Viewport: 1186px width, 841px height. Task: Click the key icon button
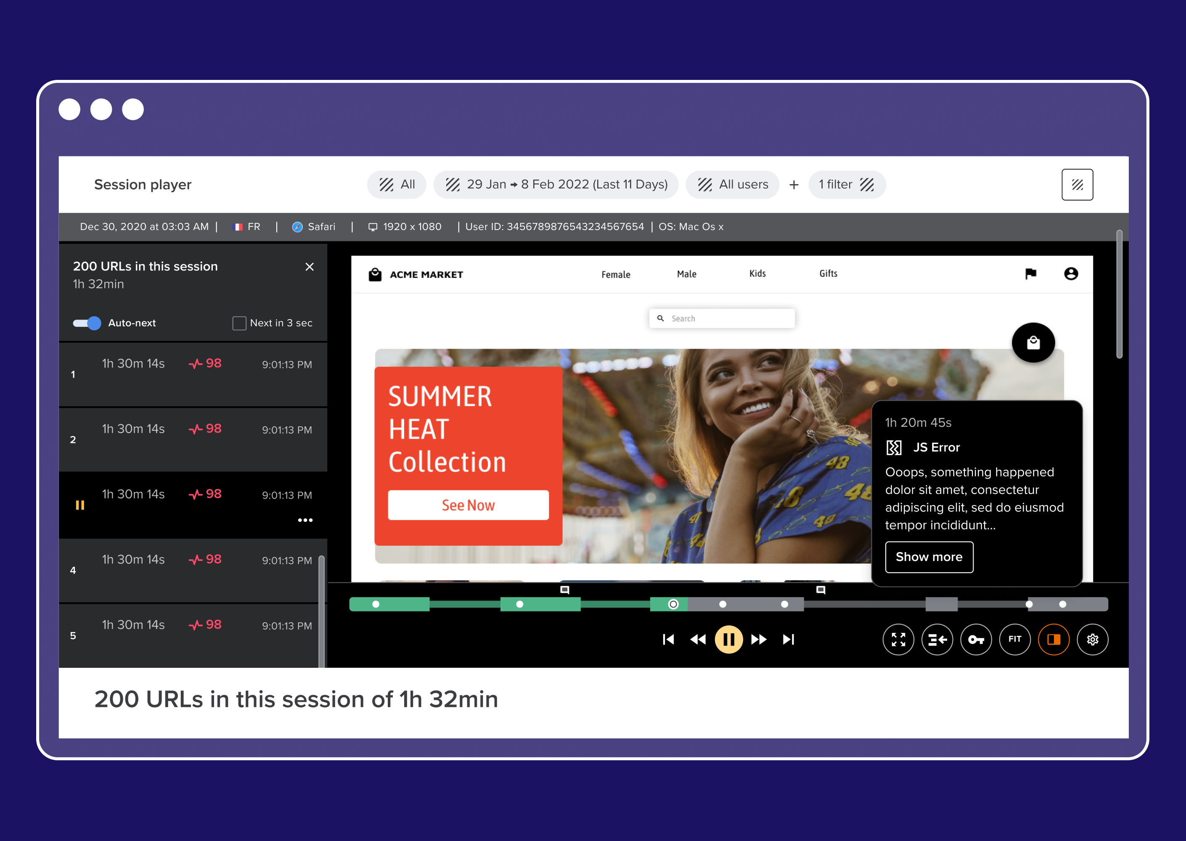tap(976, 640)
